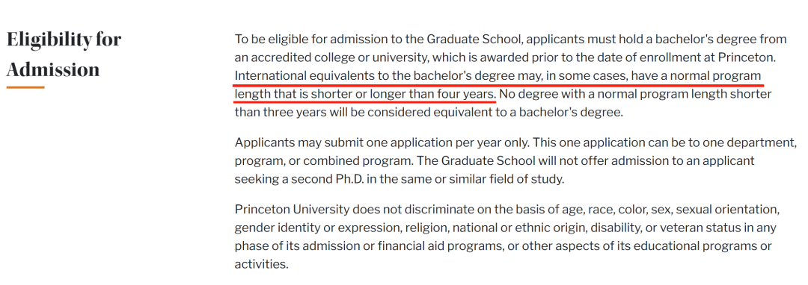Viewport: 808px width, 285px height.
Task: Click "veteran status" in the nondiscrimination paragraph
Action: (x=699, y=228)
